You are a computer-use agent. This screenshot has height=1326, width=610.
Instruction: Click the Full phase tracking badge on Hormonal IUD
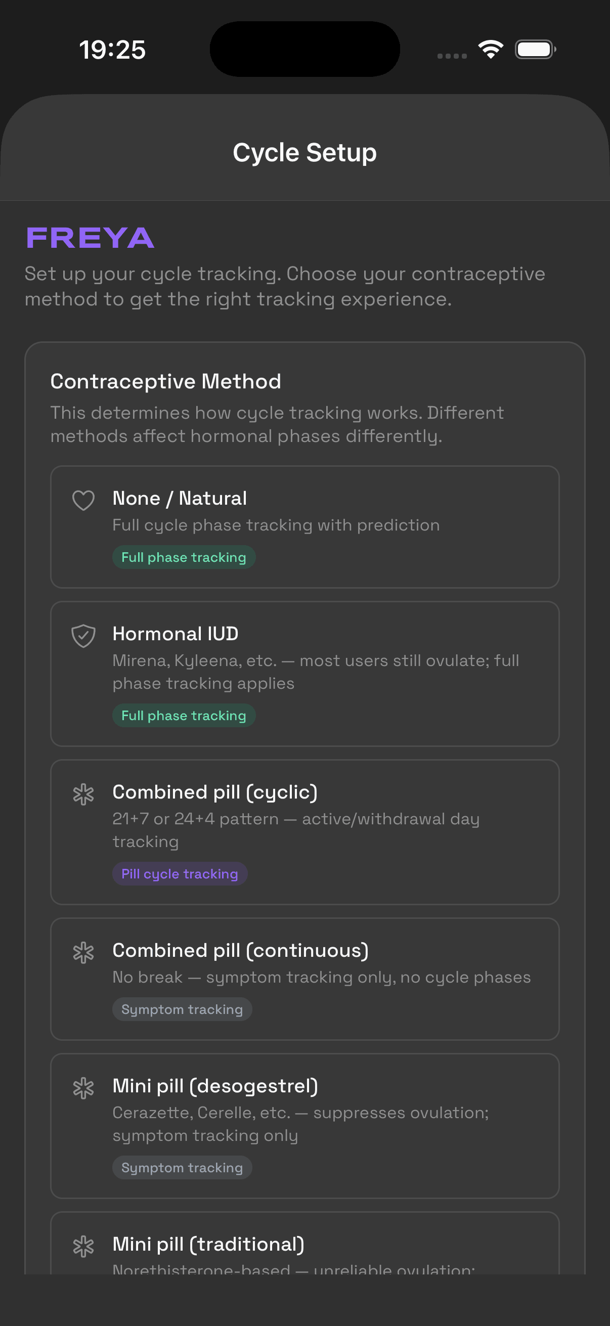[184, 715]
